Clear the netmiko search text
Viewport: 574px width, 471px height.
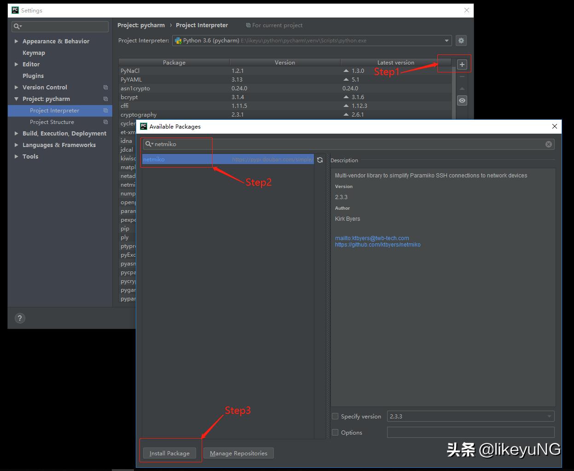pyautogui.click(x=549, y=144)
